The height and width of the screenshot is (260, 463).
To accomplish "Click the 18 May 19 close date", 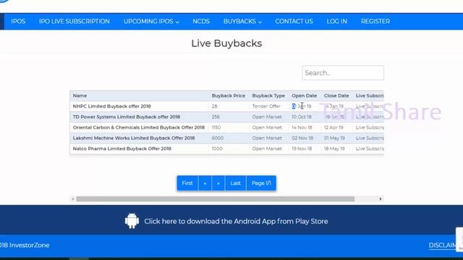I will [x=334, y=149].
